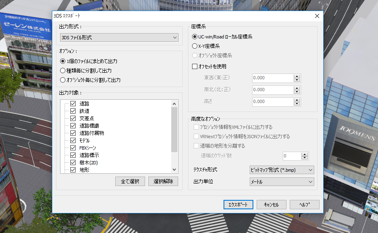Click the 道路 label in the list
Image resolution: width=378 pixels, height=233 pixels.
click(84, 104)
